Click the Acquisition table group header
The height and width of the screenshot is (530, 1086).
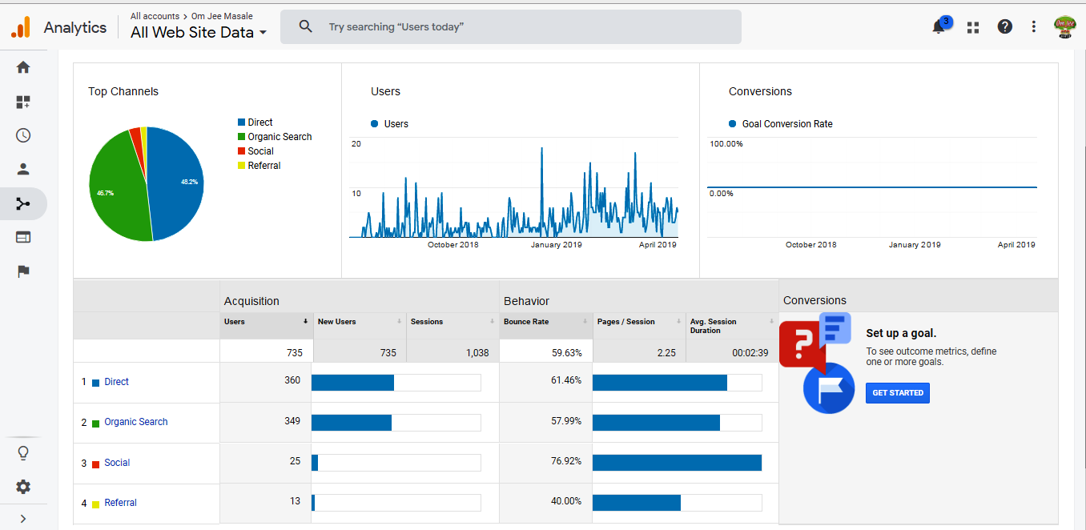tap(251, 301)
